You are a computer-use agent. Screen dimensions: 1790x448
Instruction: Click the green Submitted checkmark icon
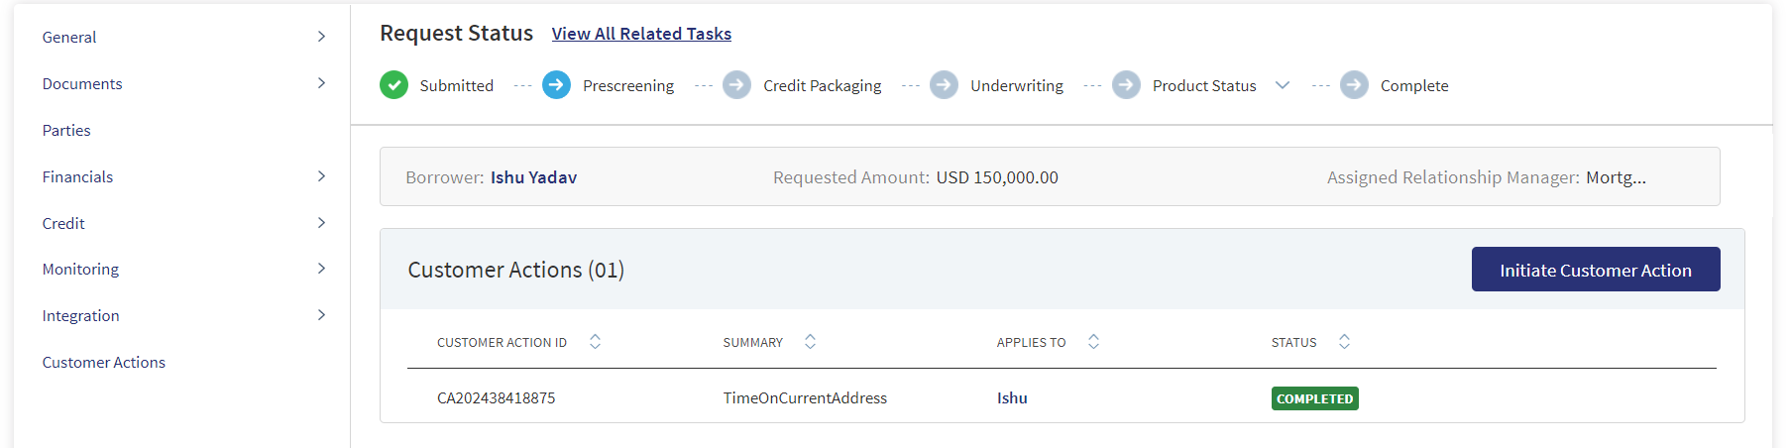[x=393, y=85]
